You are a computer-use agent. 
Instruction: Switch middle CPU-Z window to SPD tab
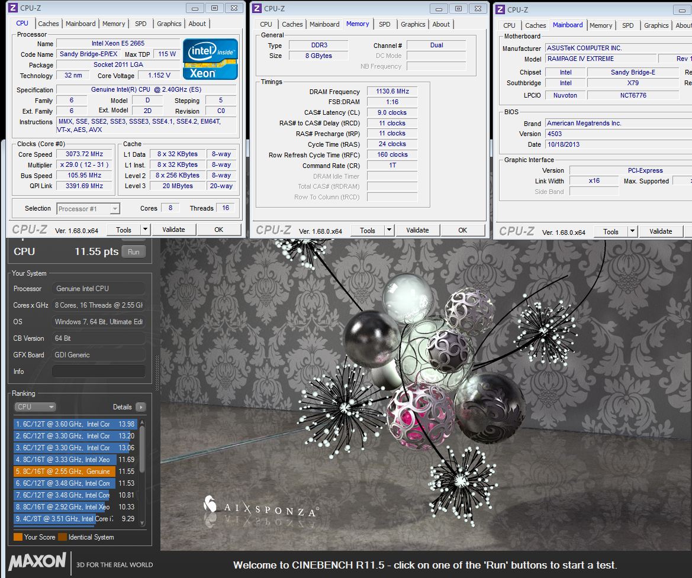[384, 24]
